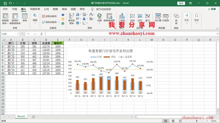220x123 pixels.
Task: Click the Share (共享) button
Action: [212, 9]
